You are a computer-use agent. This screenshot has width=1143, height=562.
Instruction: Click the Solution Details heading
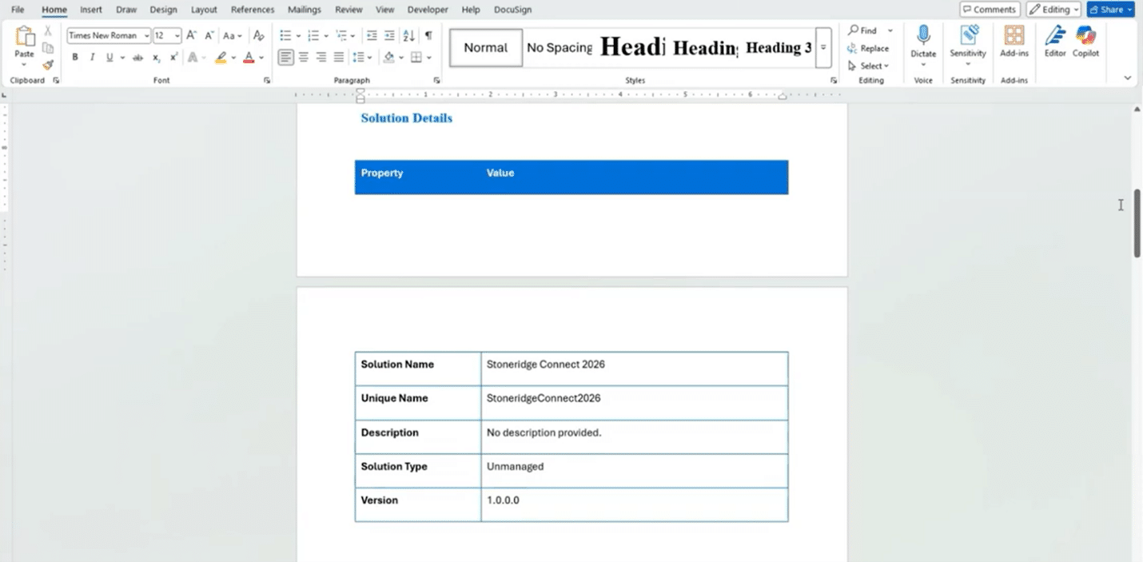pos(406,118)
